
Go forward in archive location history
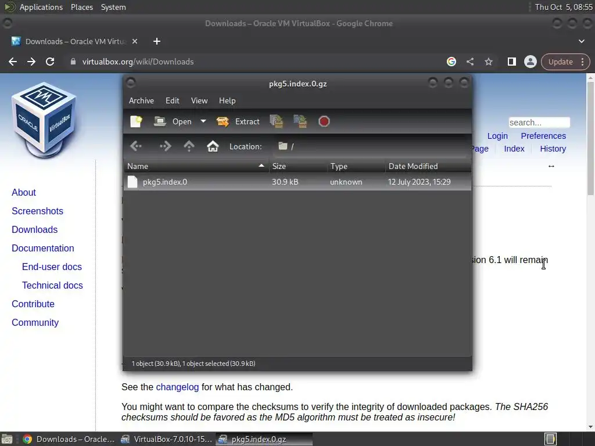click(166, 146)
